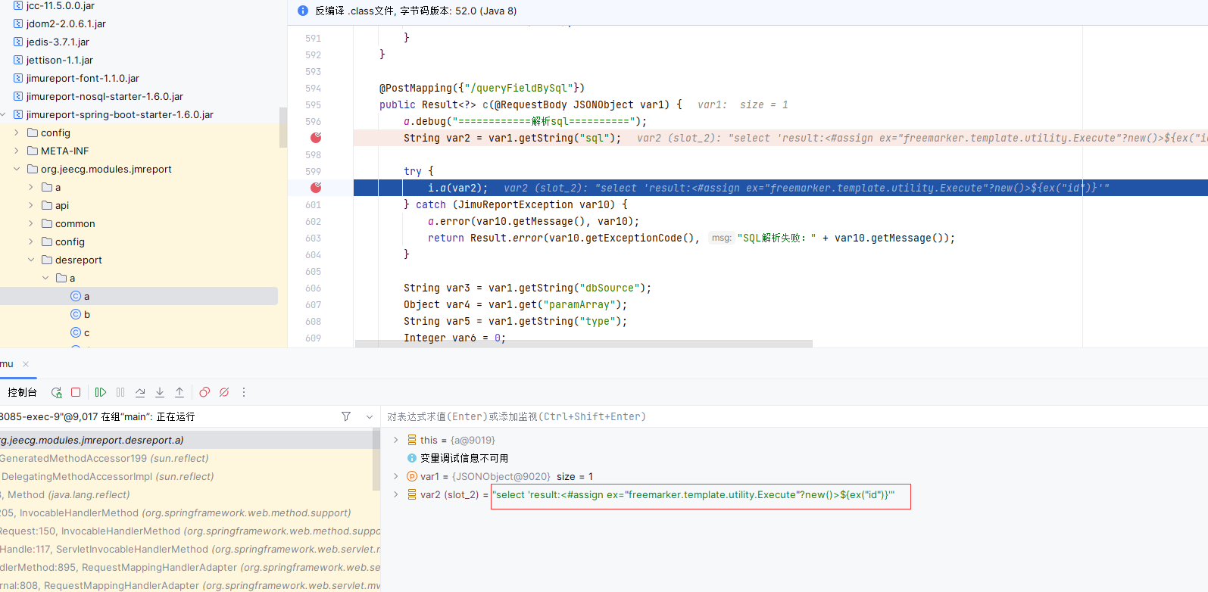
Task: Click the 变量调试信息不可用 info message
Action: pyautogui.click(x=464, y=458)
